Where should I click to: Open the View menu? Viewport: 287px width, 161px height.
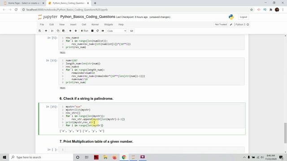(62, 25)
